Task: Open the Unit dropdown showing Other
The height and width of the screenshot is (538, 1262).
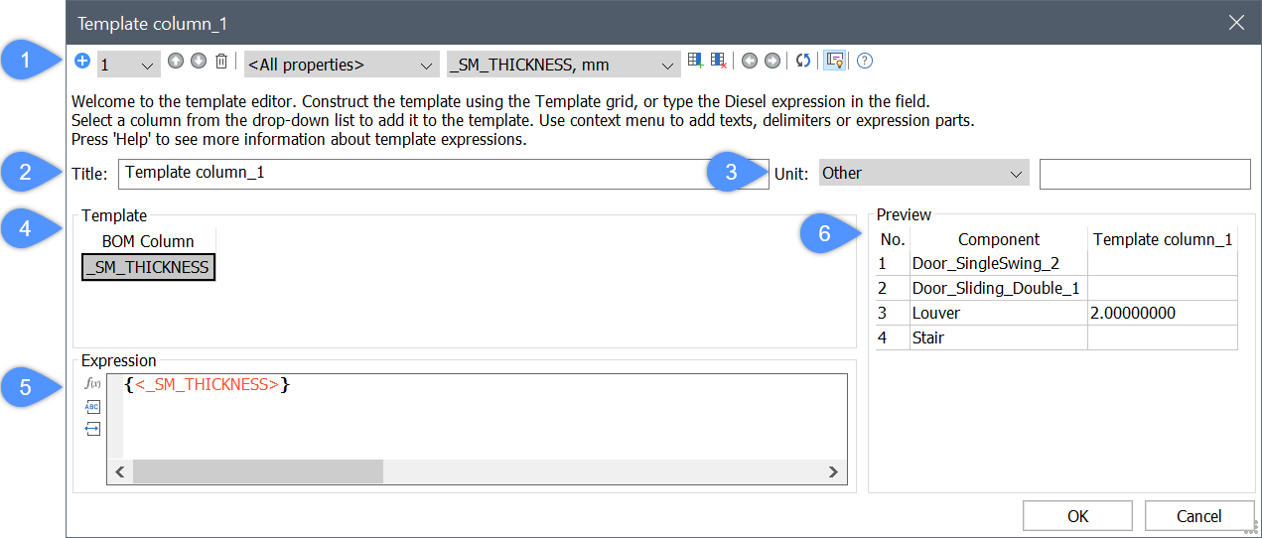Action: coord(923,173)
